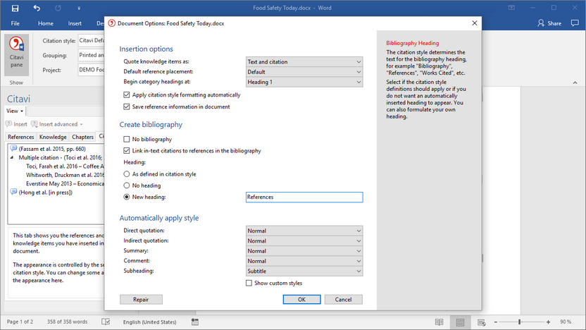
Task: Click the Citavi pane search field
Action: coord(66,111)
